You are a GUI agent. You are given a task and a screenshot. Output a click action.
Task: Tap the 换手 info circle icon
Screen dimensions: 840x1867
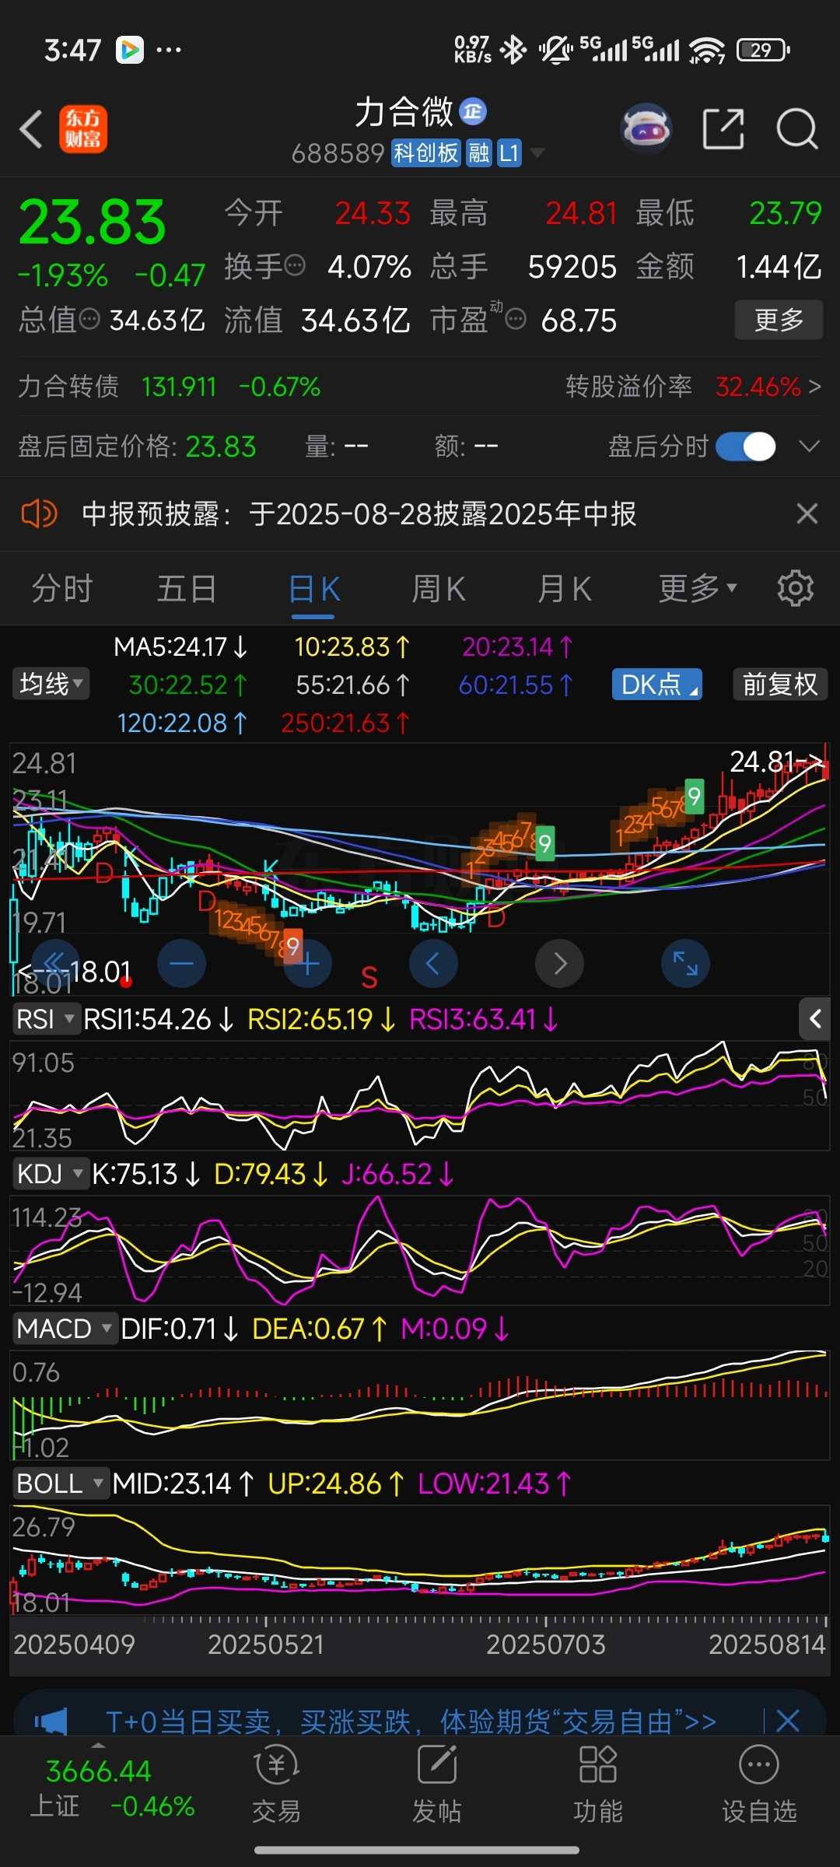295,265
